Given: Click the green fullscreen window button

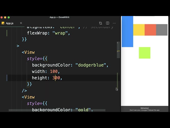Looking at the screenshot, I should pos(9,17).
